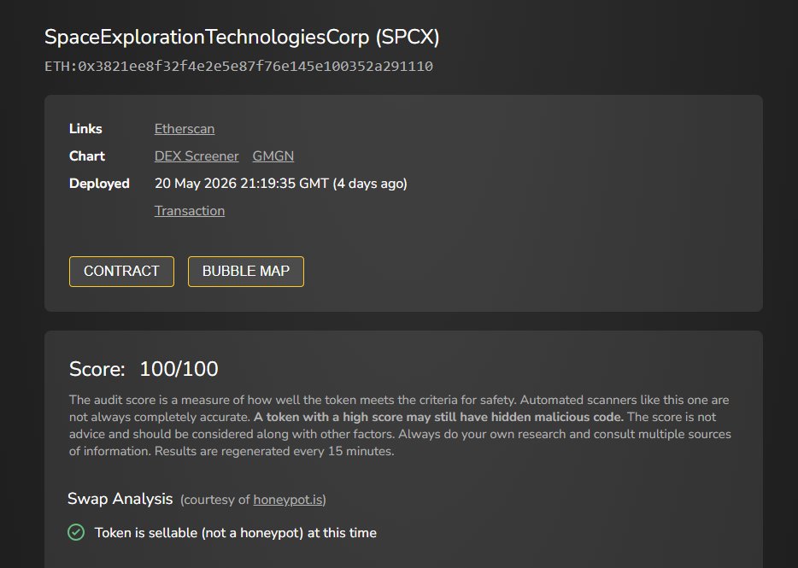
Task: Click the CONTRACT button
Action: (x=121, y=272)
